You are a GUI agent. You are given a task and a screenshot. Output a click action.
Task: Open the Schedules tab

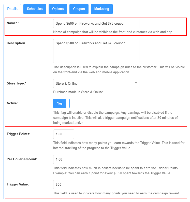[35, 9]
